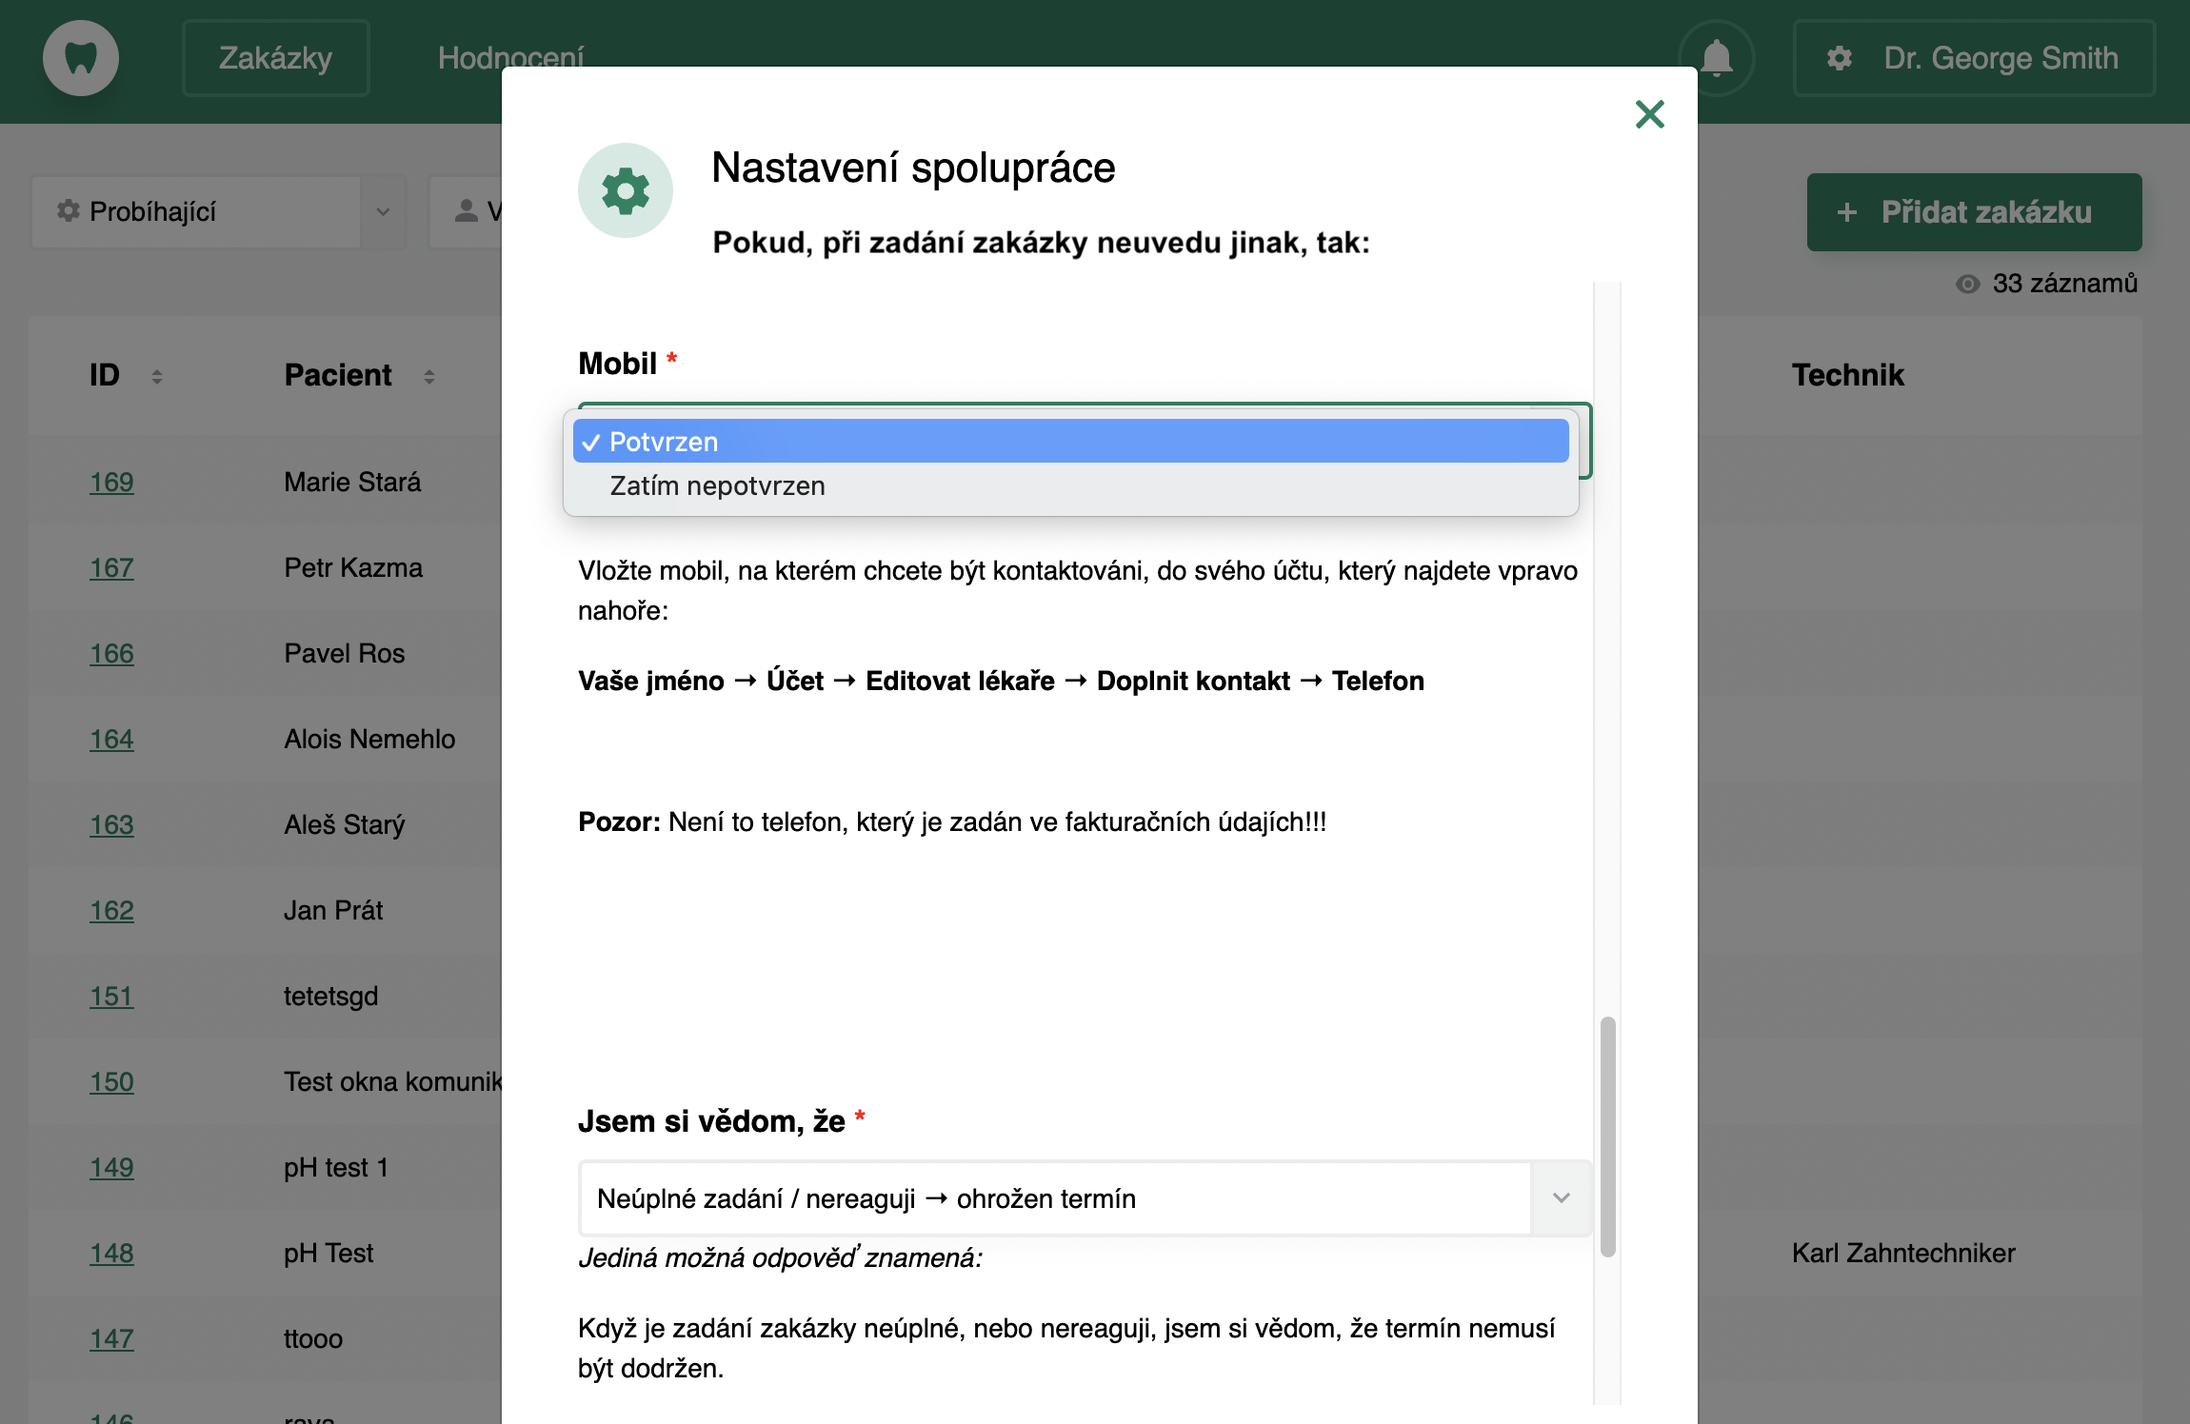This screenshot has width=2190, height=1424.
Task: Click the eye icon next to 33 záznamů
Action: coord(1967,284)
